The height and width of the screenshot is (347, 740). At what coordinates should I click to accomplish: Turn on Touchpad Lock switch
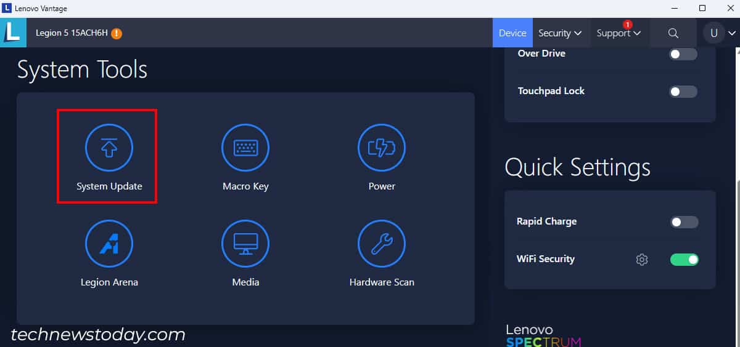[683, 92]
